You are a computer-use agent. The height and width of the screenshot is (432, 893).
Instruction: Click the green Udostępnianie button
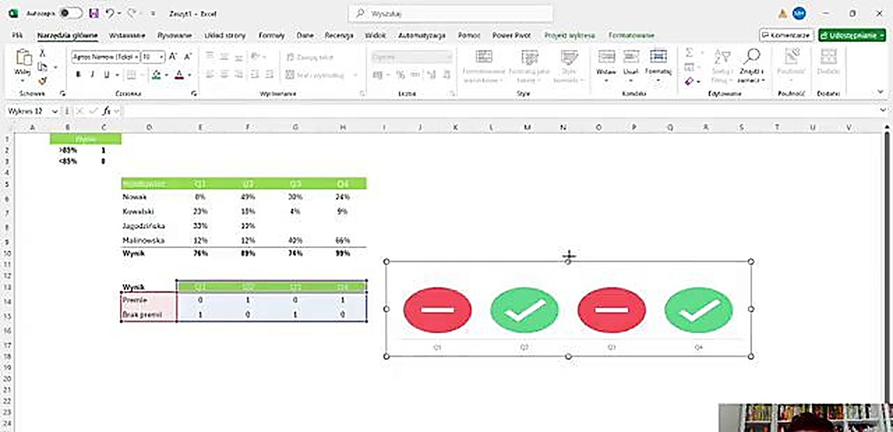pyautogui.click(x=851, y=35)
